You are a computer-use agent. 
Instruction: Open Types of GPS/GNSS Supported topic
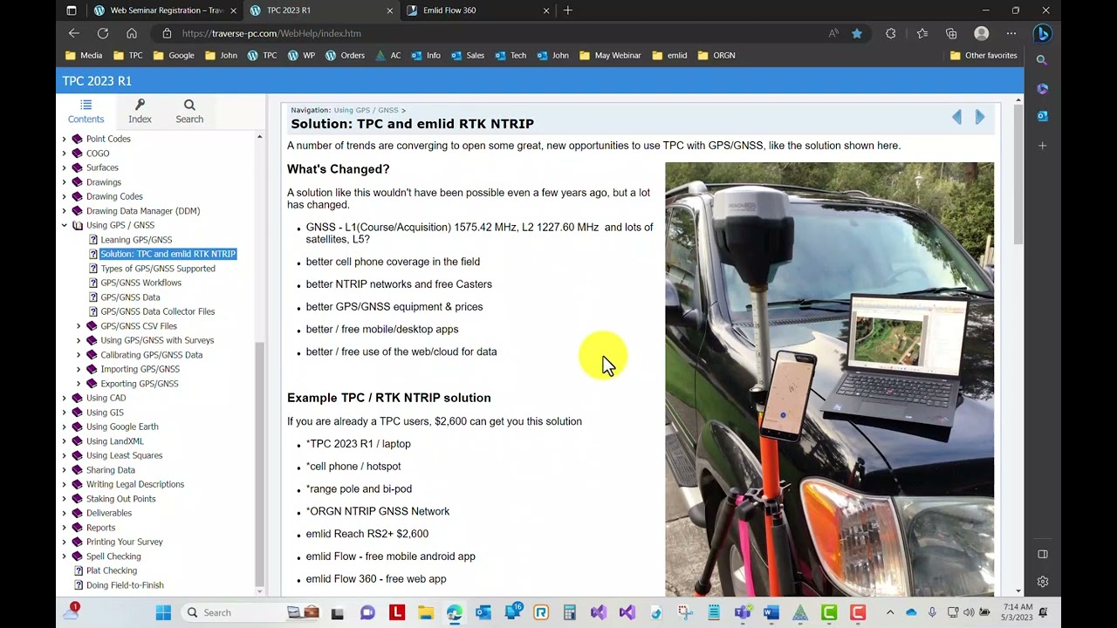click(158, 269)
